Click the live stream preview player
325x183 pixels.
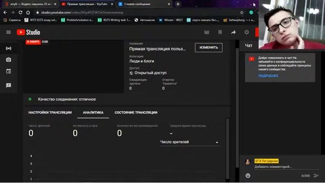pyautogui.click(x=73, y=67)
